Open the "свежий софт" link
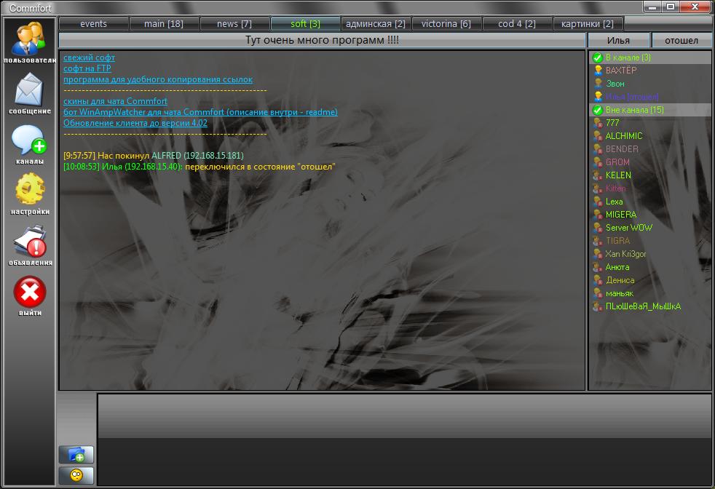The width and height of the screenshot is (715, 489). (89, 57)
